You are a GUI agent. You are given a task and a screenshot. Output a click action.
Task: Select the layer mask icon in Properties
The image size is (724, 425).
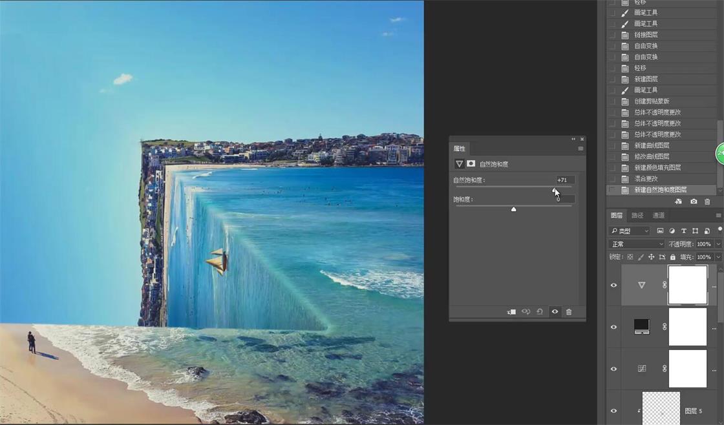471,164
